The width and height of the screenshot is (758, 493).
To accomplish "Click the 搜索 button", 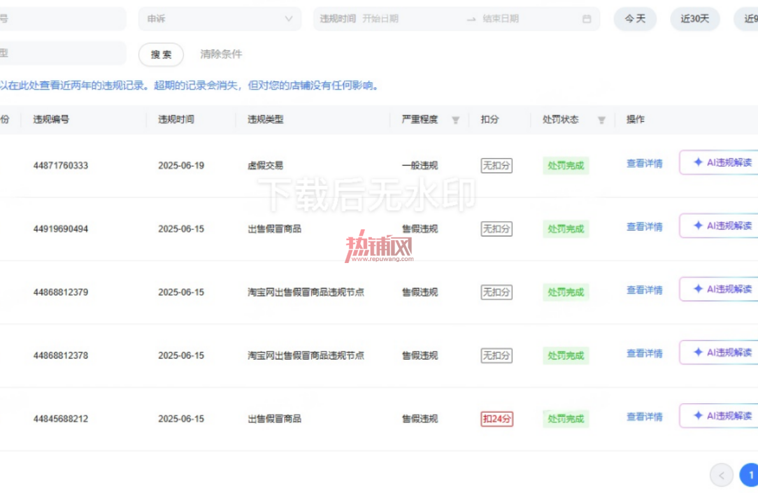I will point(161,54).
